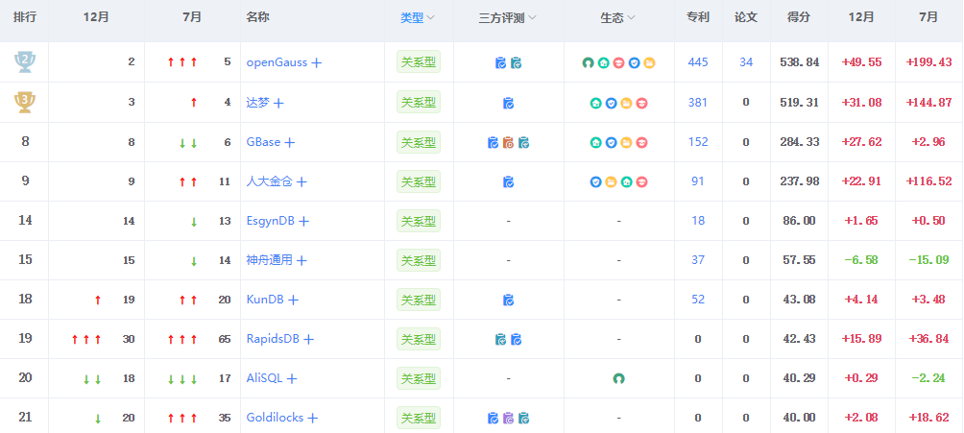Open the EsgynDB database link

271,221
